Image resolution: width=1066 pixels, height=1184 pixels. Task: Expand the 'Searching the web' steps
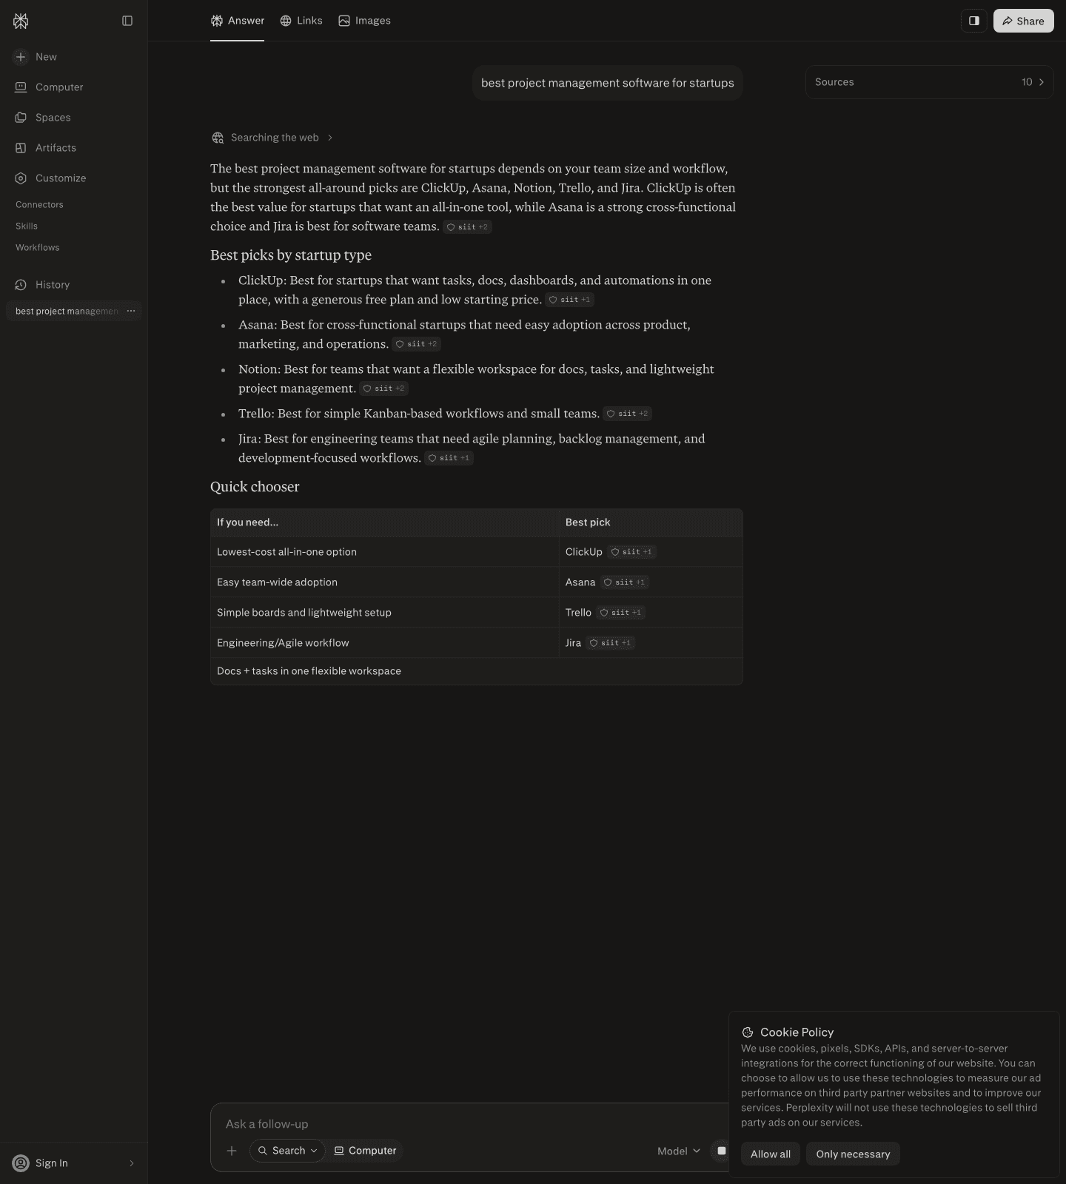pos(272,138)
